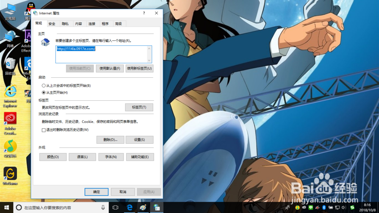Click the 使用默认值(F) button
The height and width of the screenshot is (213, 379).
click(x=110, y=69)
